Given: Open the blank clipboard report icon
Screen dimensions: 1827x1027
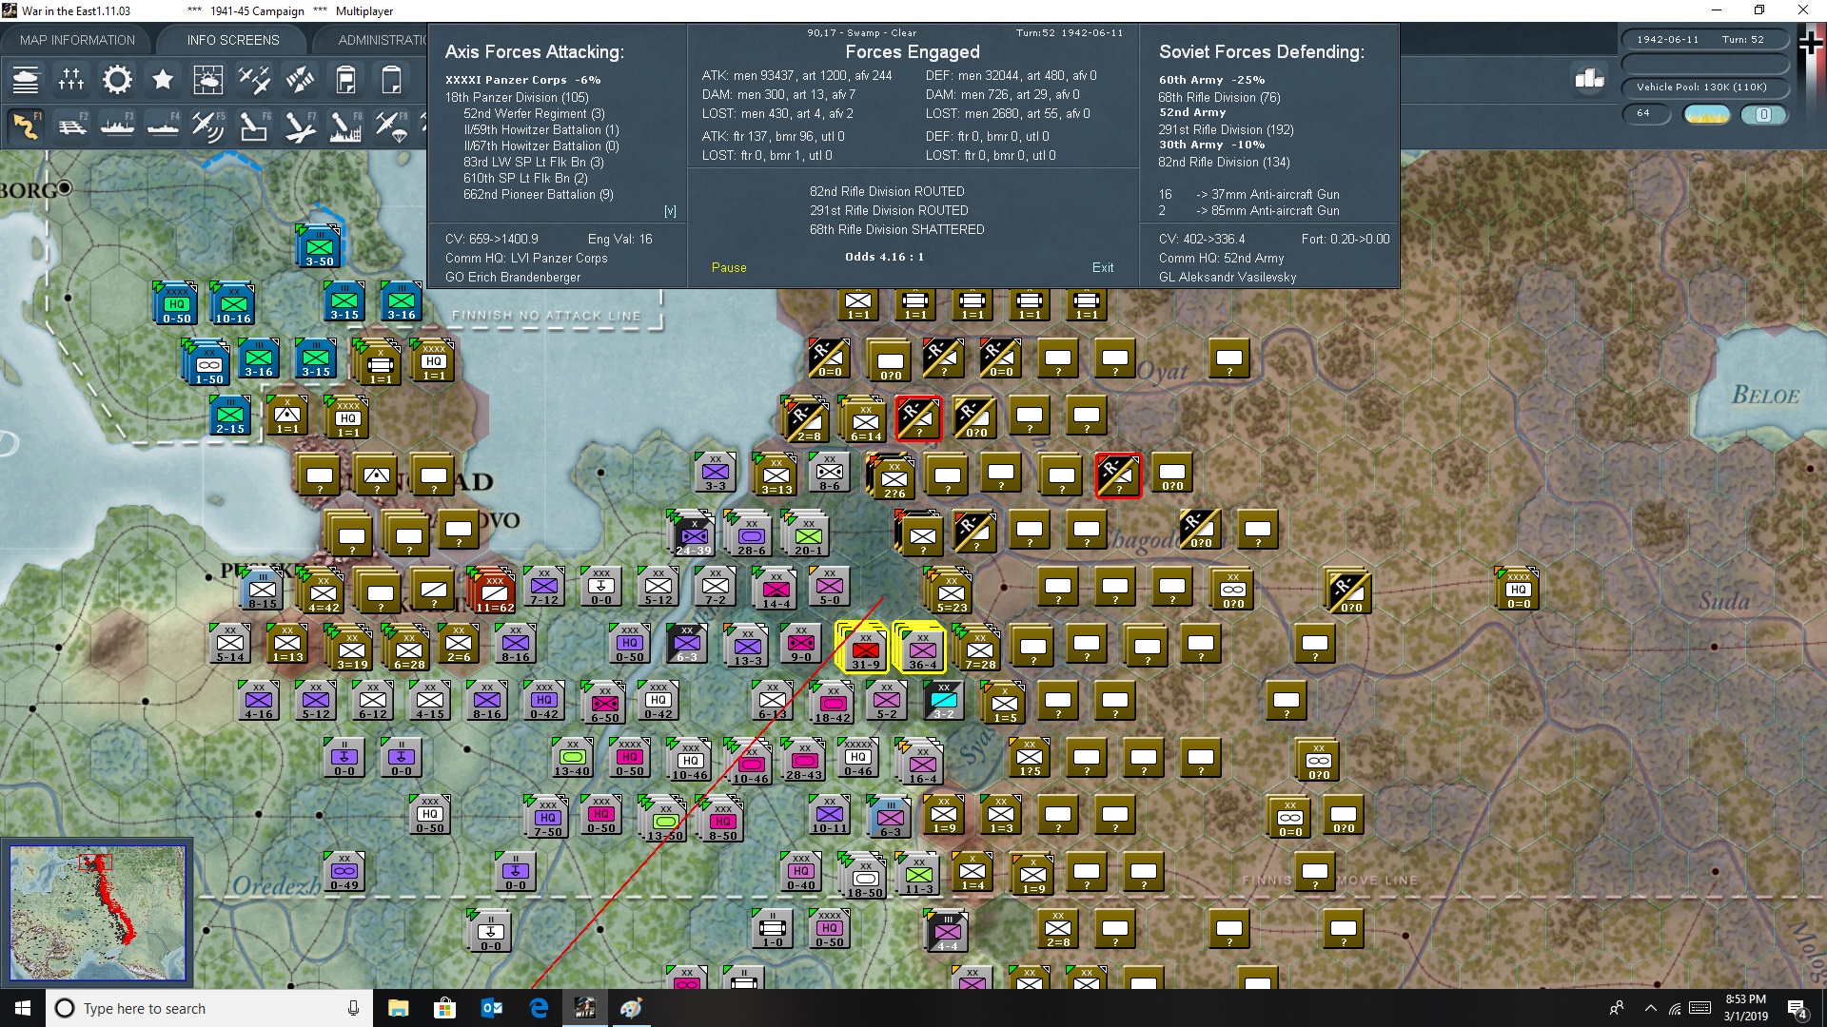Looking at the screenshot, I should click(x=391, y=80).
